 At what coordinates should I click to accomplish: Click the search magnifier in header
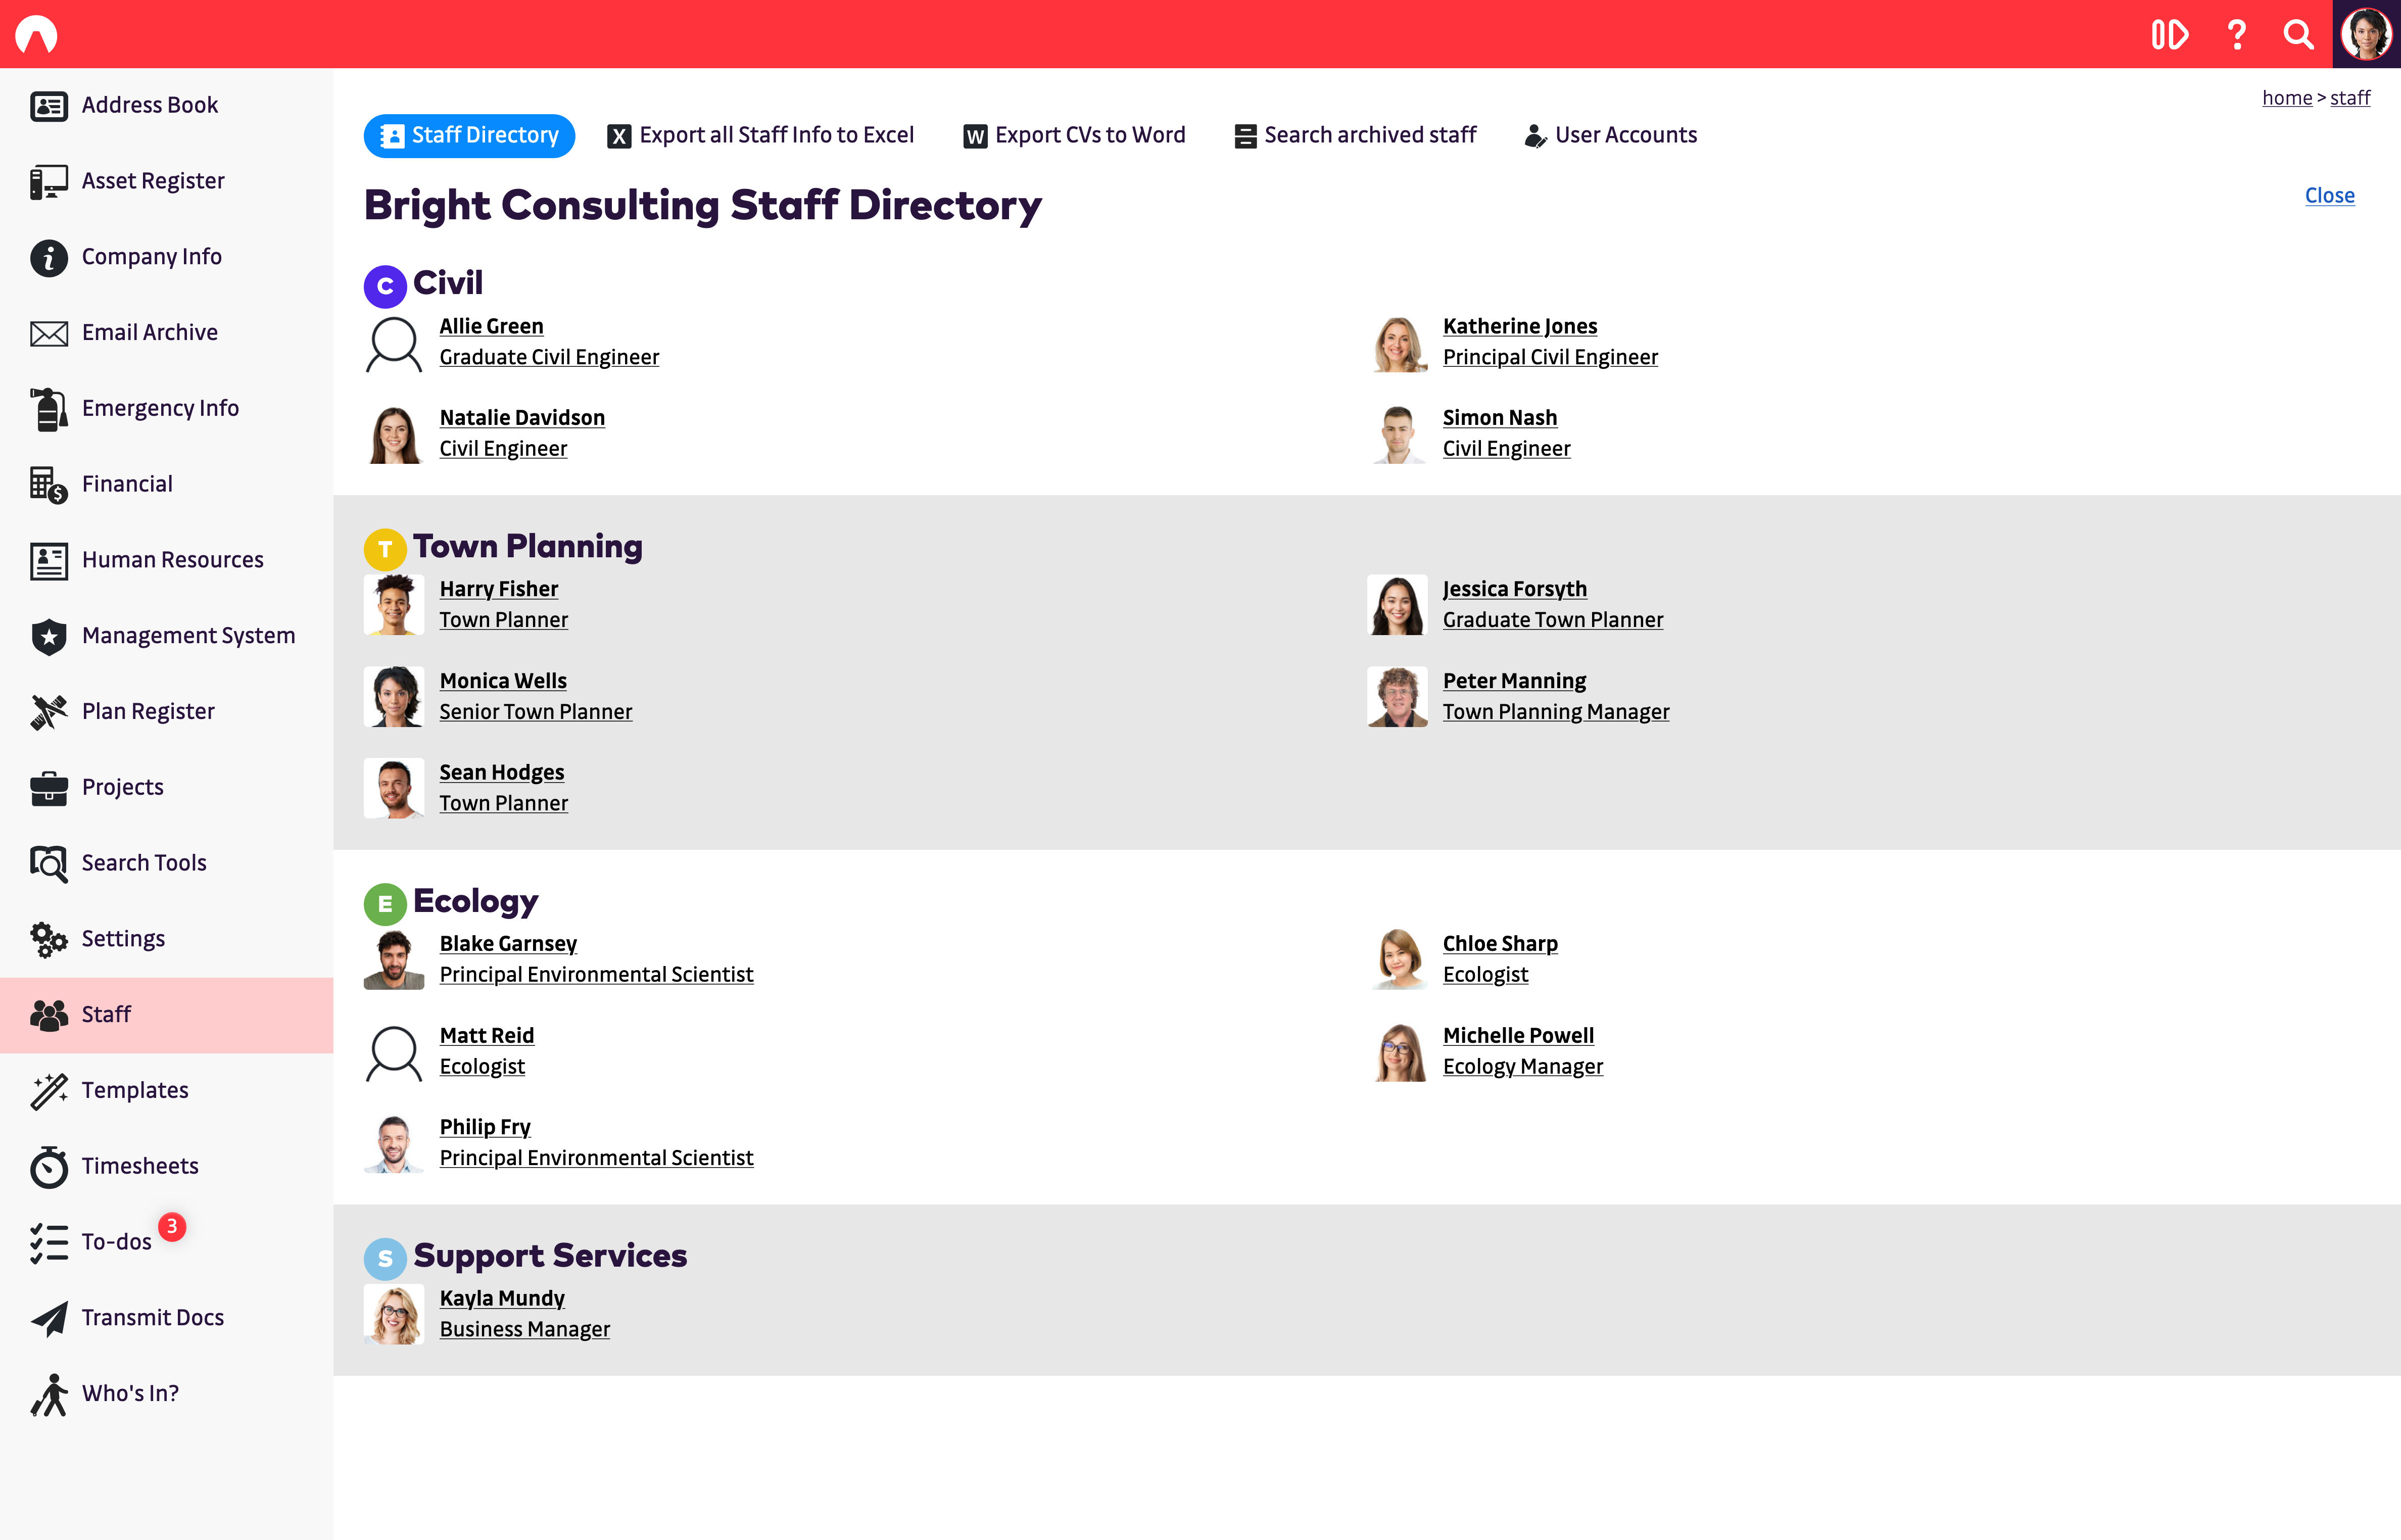(x=2298, y=35)
